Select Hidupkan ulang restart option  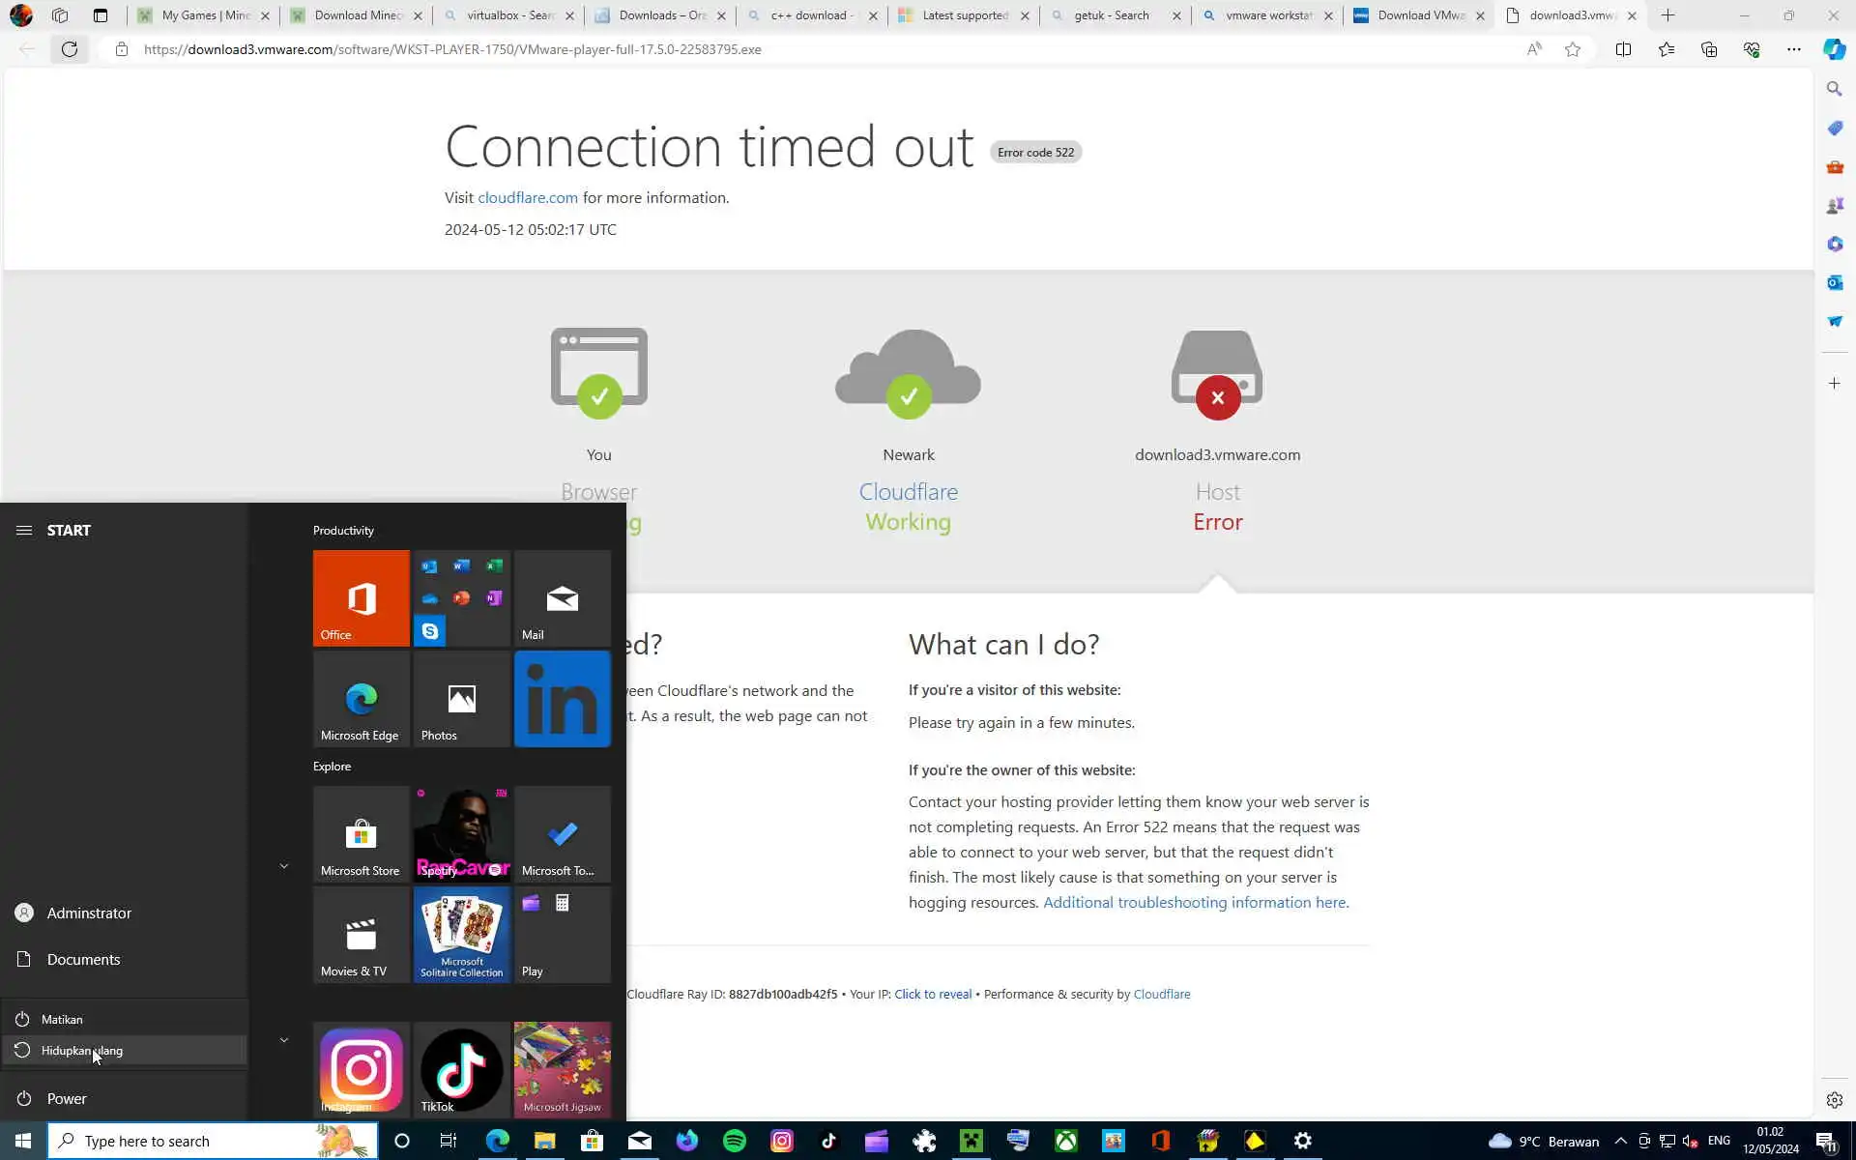(x=82, y=1051)
